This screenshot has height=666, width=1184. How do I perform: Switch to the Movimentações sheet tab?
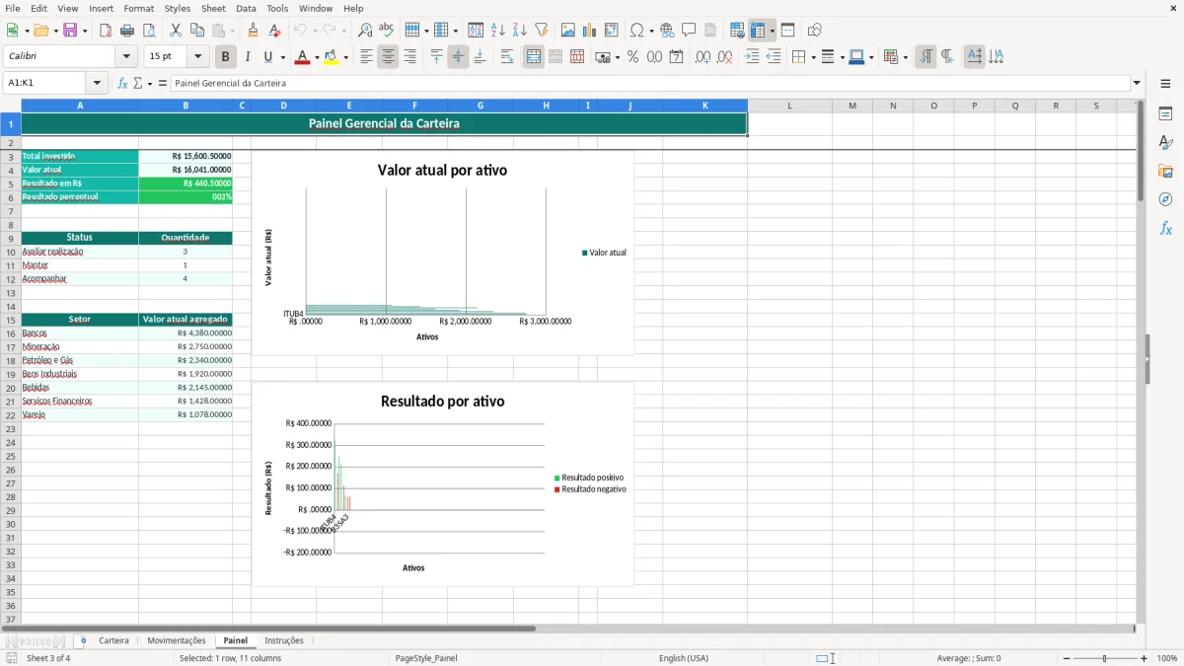pyautogui.click(x=177, y=641)
